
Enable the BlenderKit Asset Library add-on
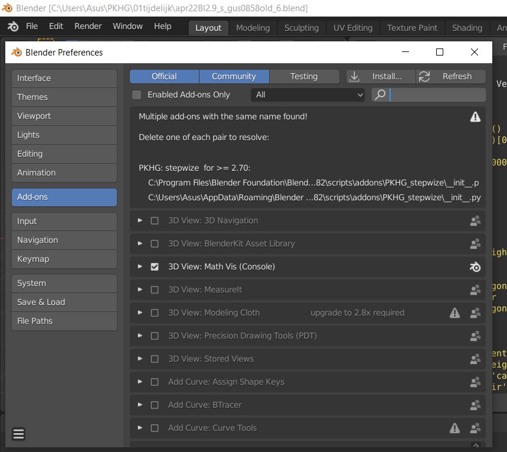(x=155, y=244)
